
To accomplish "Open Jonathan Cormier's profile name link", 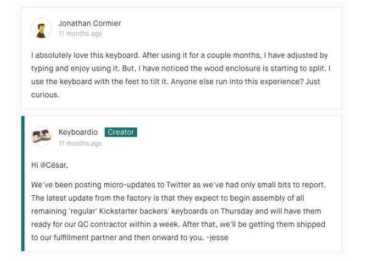I will click(90, 23).
